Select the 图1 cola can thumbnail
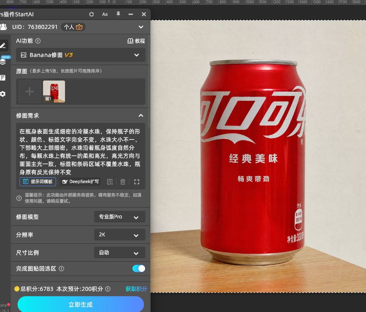 54,92
